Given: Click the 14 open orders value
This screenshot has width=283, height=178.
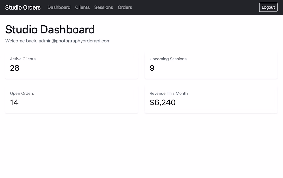Looking at the screenshot, I should click(x=14, y=103).
